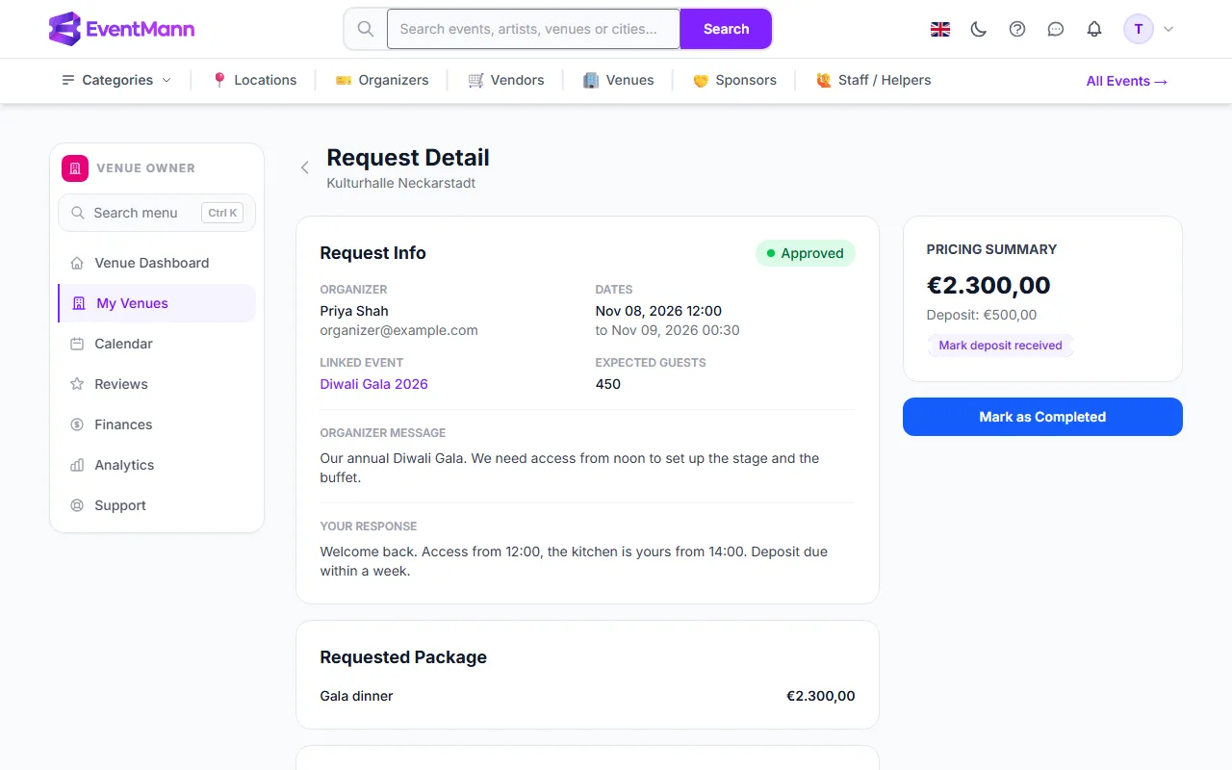Select My Venues in sidebar
Screen dimensions: 1232x770
pos(157,303)
